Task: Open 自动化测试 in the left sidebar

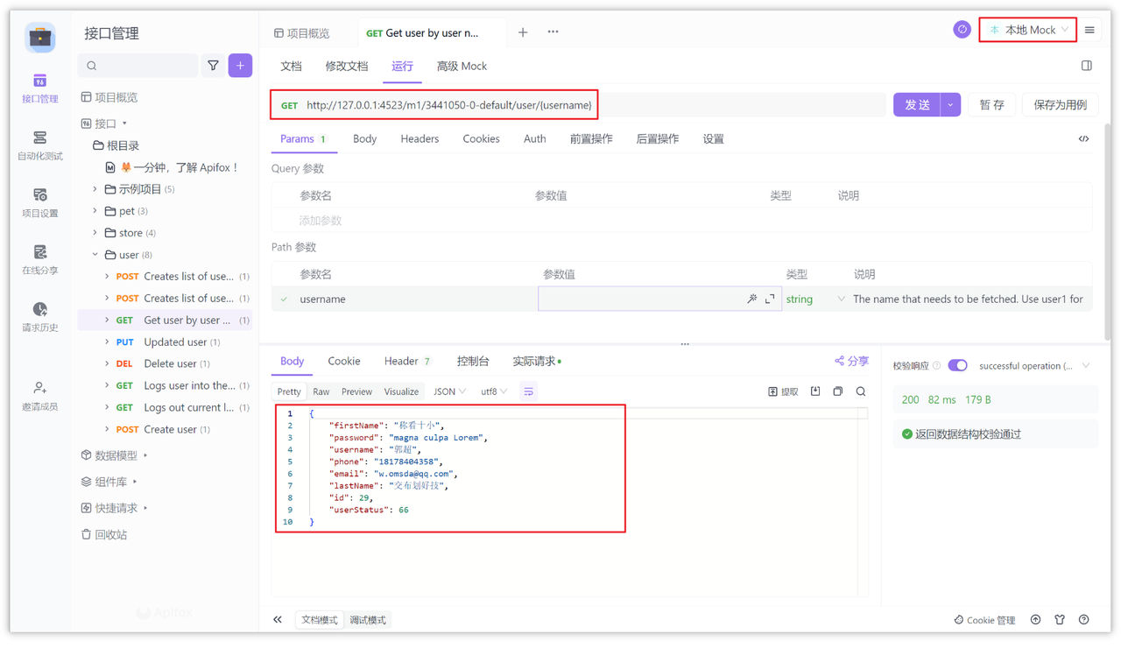Action: [x=39, y=144]
